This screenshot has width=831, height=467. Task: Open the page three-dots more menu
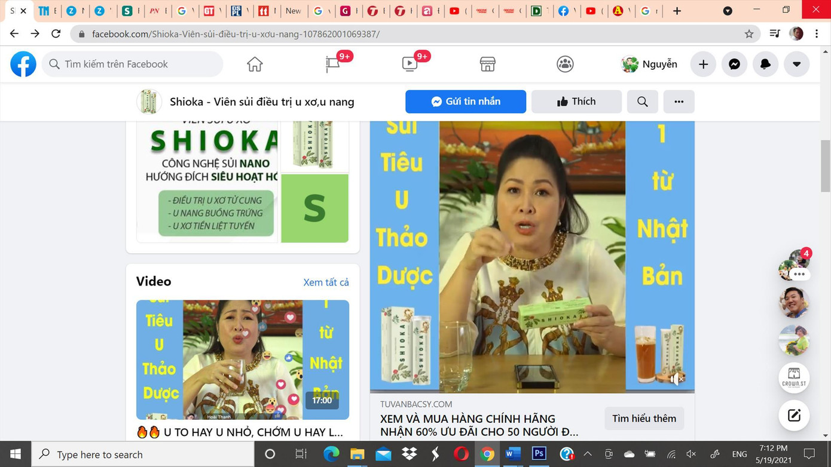point(679,102)
